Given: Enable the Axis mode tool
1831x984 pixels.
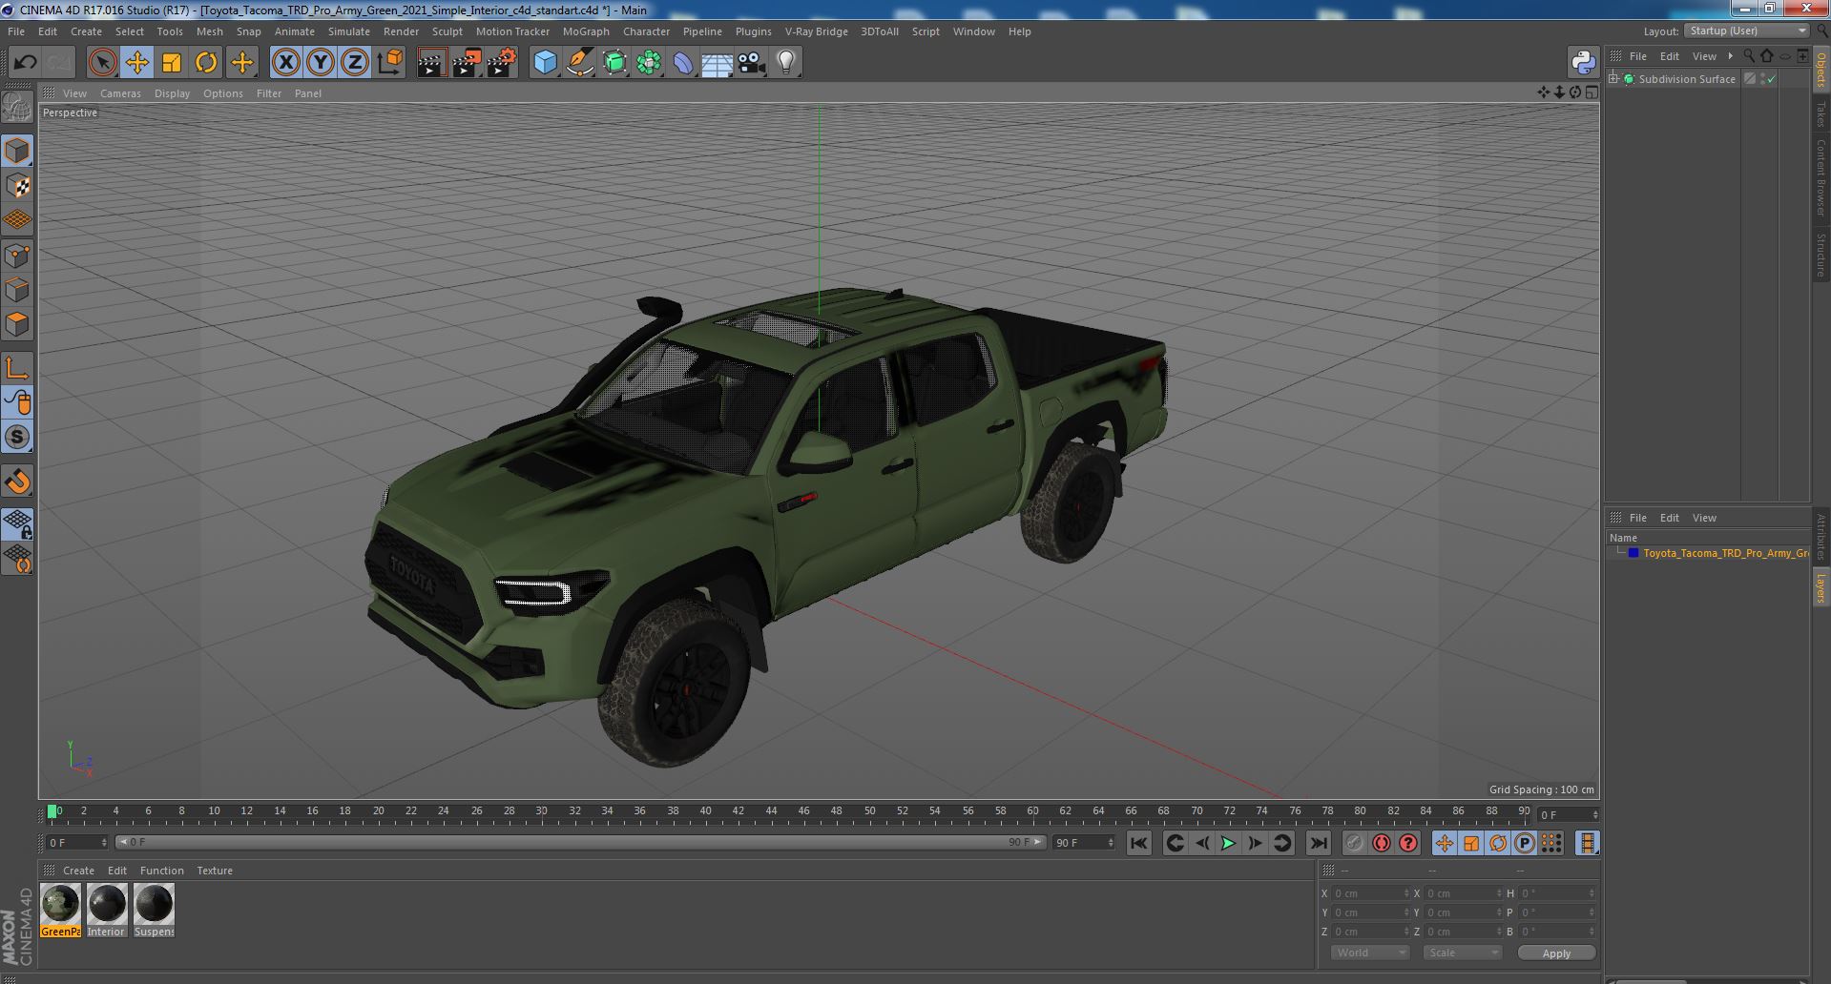Looking at the screenshot, I should (x=17, y=368).
